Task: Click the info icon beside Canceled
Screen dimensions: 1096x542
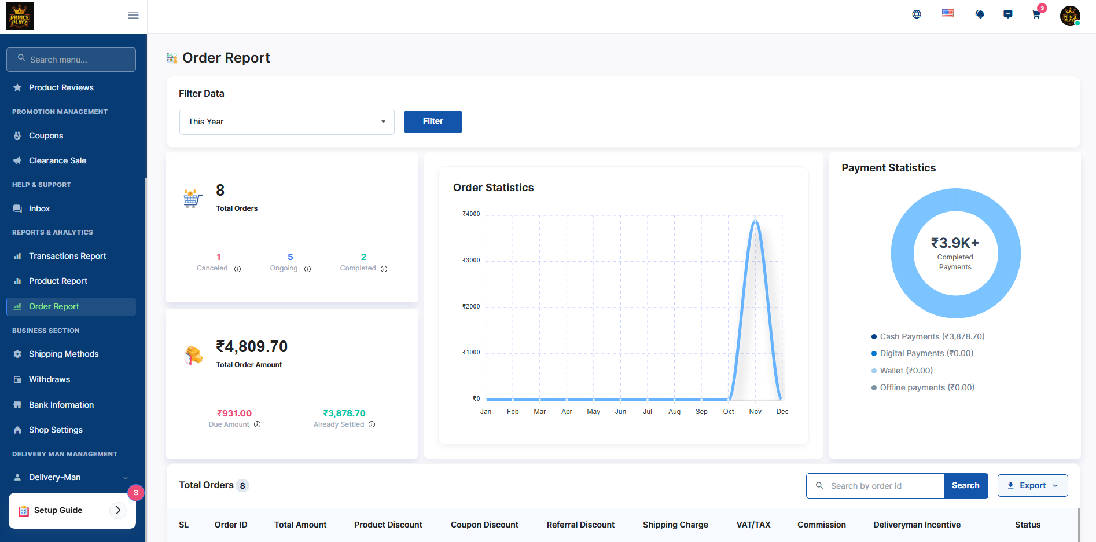Action: click(237, 269)
